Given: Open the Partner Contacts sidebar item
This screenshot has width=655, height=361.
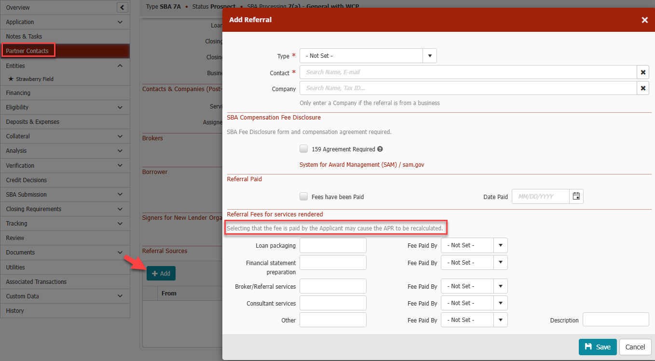Looking at the screenshot, I should tap(27, 51).
